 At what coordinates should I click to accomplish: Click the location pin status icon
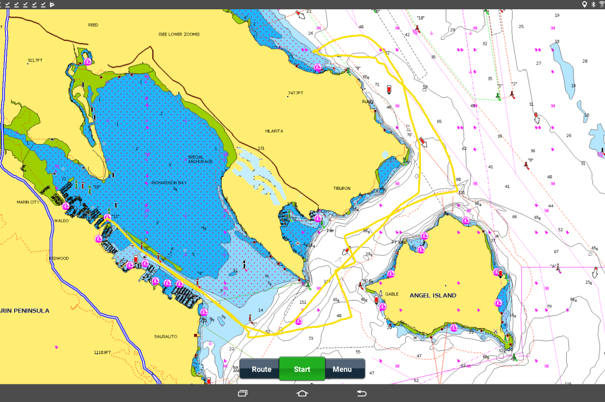coord(584,4)
